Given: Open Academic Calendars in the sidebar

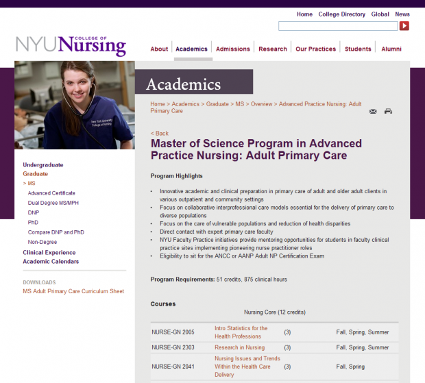Looking at the screenshot, I should coord(51,261).
